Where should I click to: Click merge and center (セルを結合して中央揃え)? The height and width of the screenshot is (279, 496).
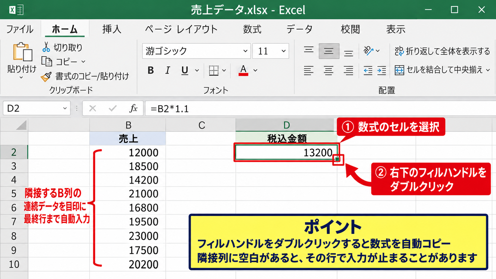pyautogui.click(x=439, y=70)
